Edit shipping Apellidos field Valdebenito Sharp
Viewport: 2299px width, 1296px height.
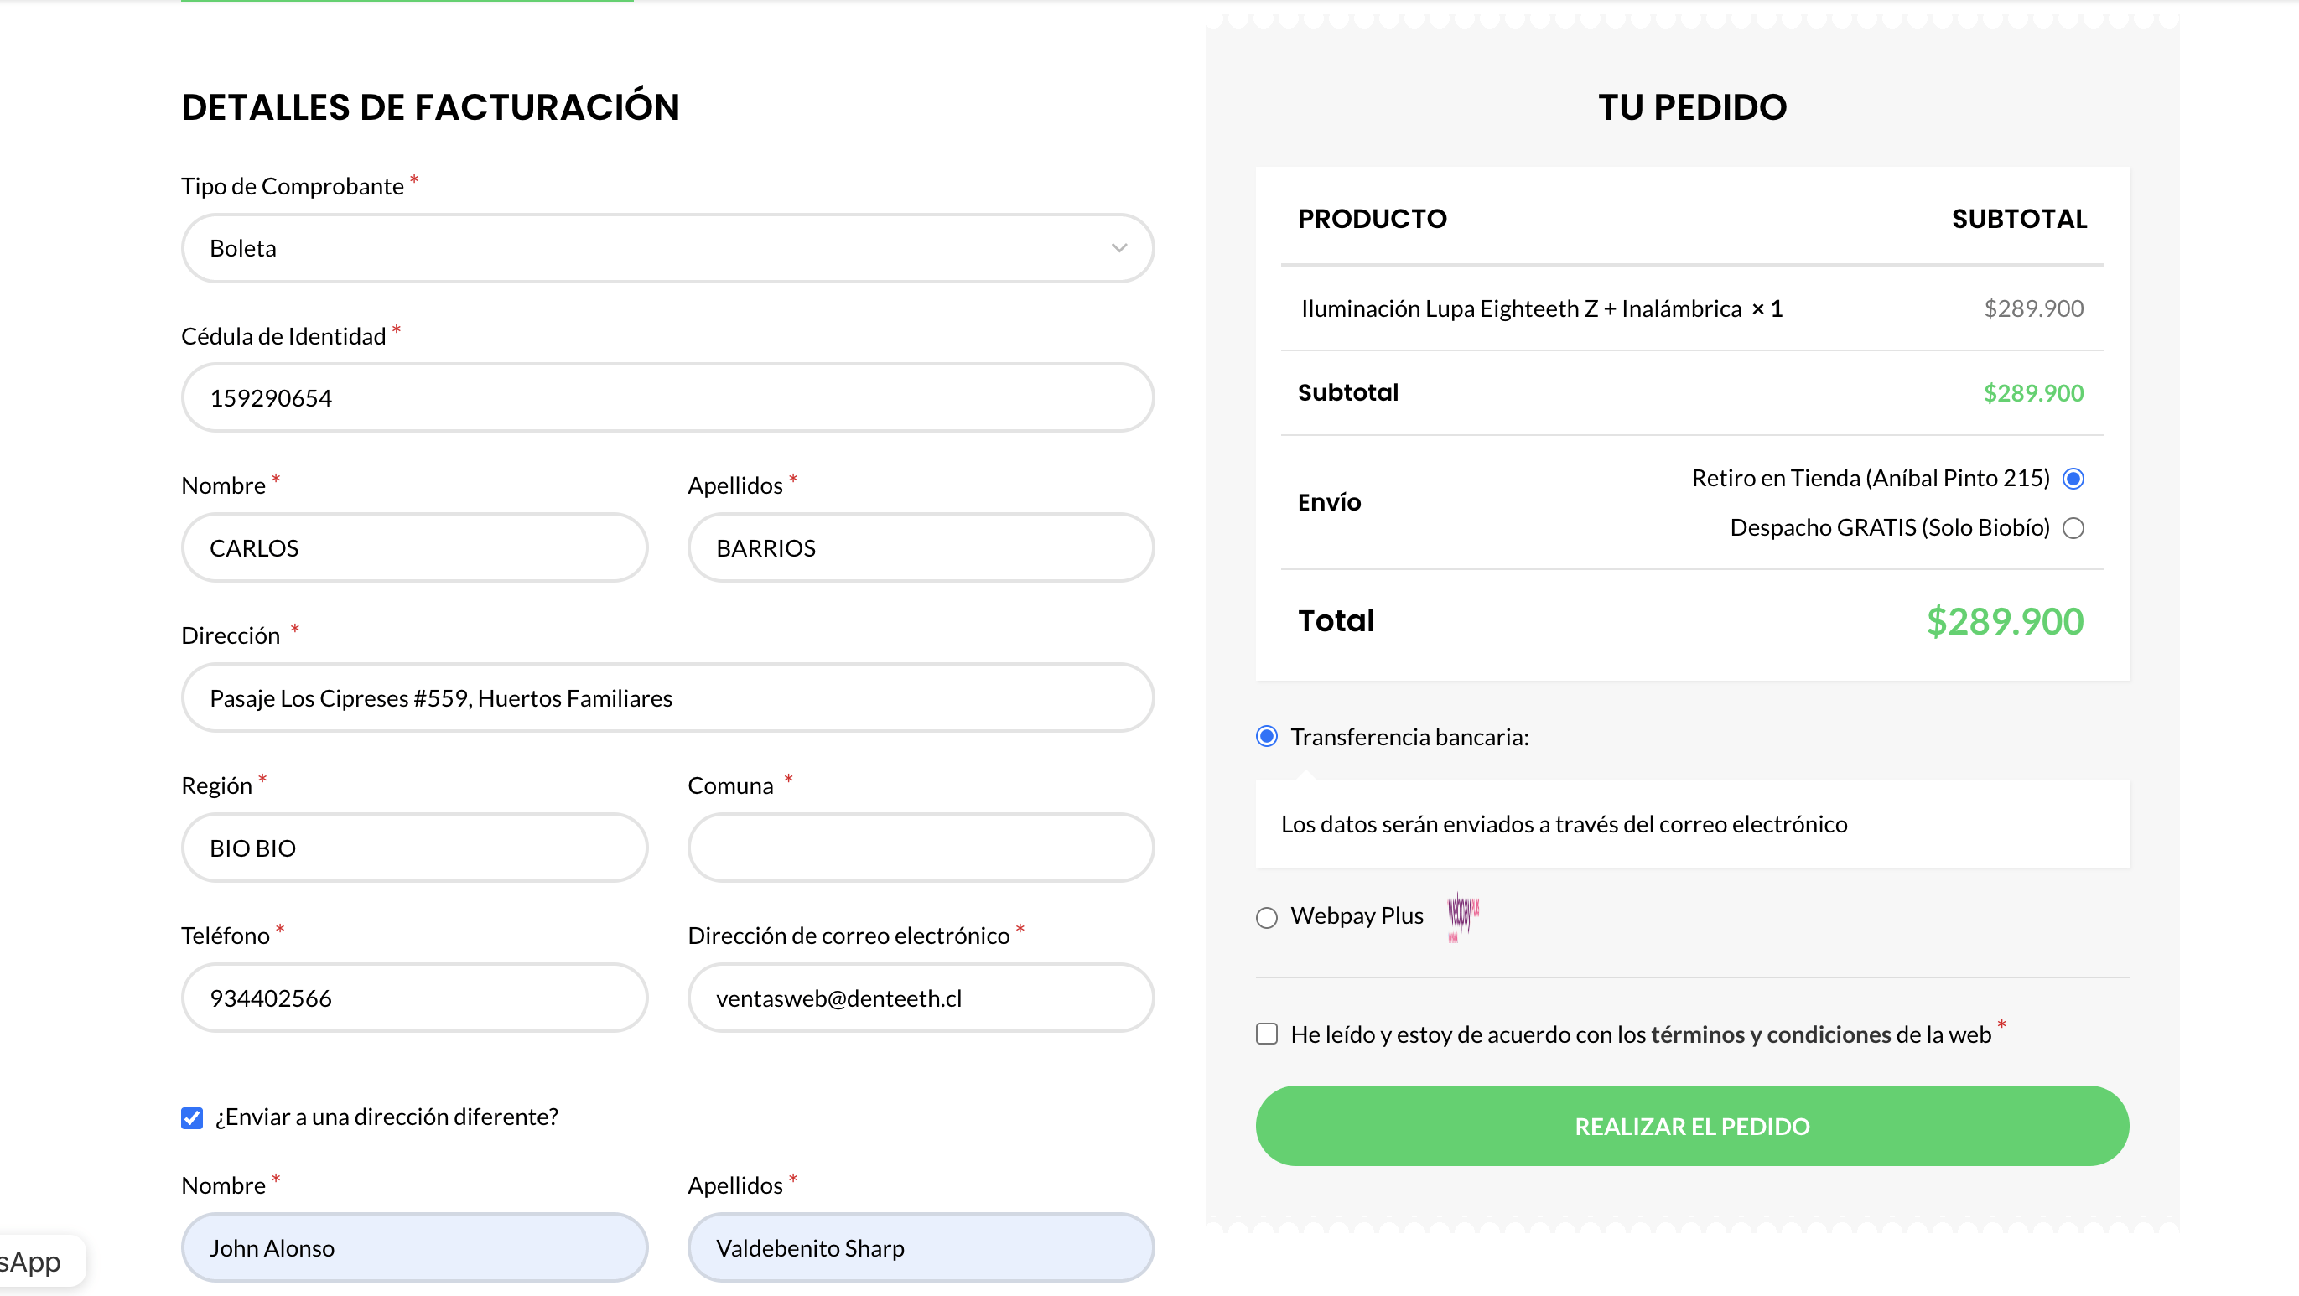click(x=920, y=1248)
